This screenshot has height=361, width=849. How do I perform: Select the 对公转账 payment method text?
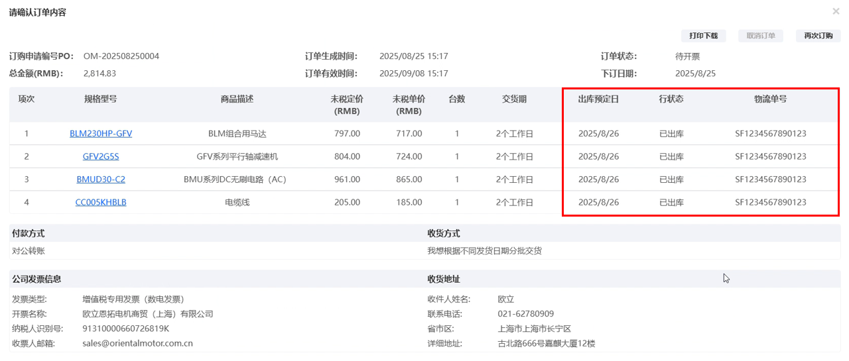pos(29,251)
